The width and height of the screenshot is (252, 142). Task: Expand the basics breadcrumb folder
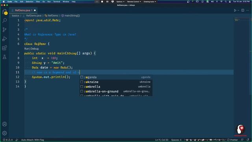click(x=15, y=16)
